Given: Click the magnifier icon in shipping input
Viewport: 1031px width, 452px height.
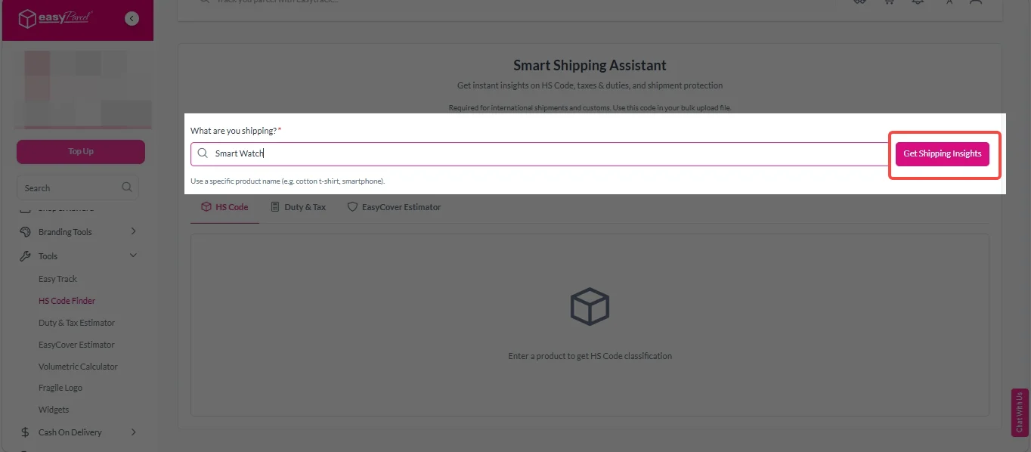Looking at the screenshot, I should 202,153.
